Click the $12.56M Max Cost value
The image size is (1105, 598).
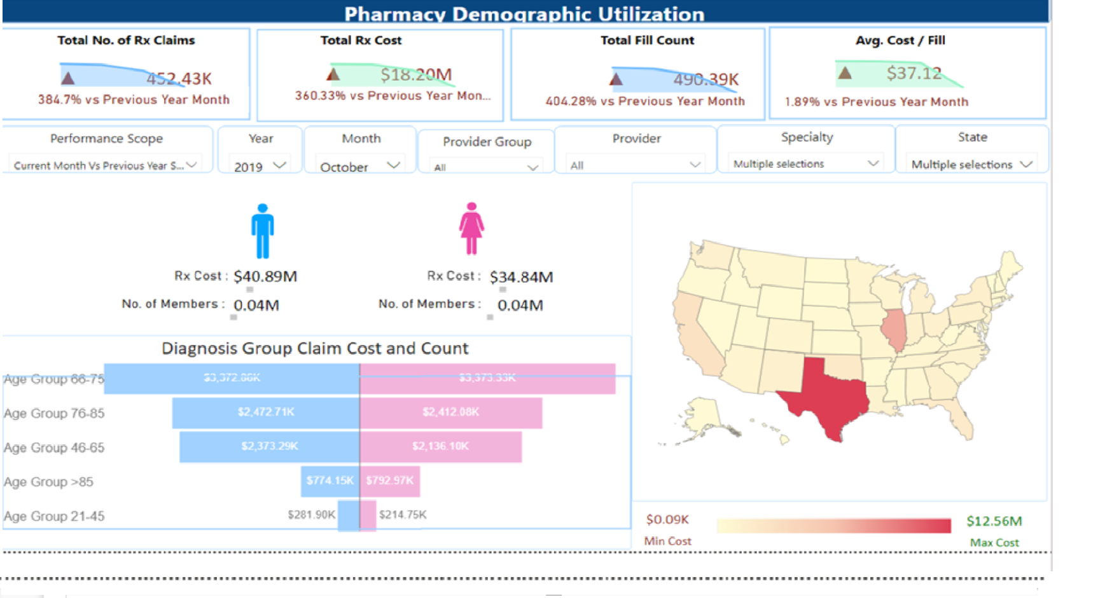(x=994, y=521)
